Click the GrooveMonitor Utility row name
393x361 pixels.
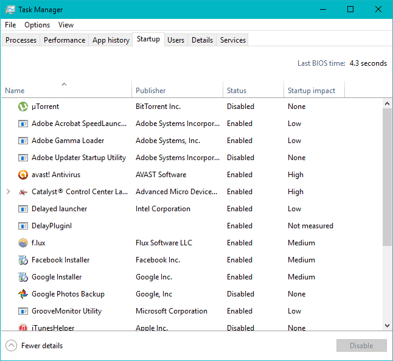click(66, 311)
